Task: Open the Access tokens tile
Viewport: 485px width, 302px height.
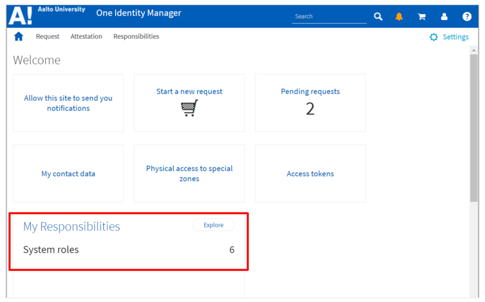Action: 310,174
